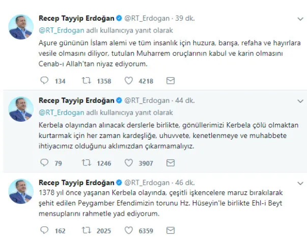The width and height of the screenshot is (307, 243).
Task: Send the Aşure günü tweet by message
Action: point(171,81)
